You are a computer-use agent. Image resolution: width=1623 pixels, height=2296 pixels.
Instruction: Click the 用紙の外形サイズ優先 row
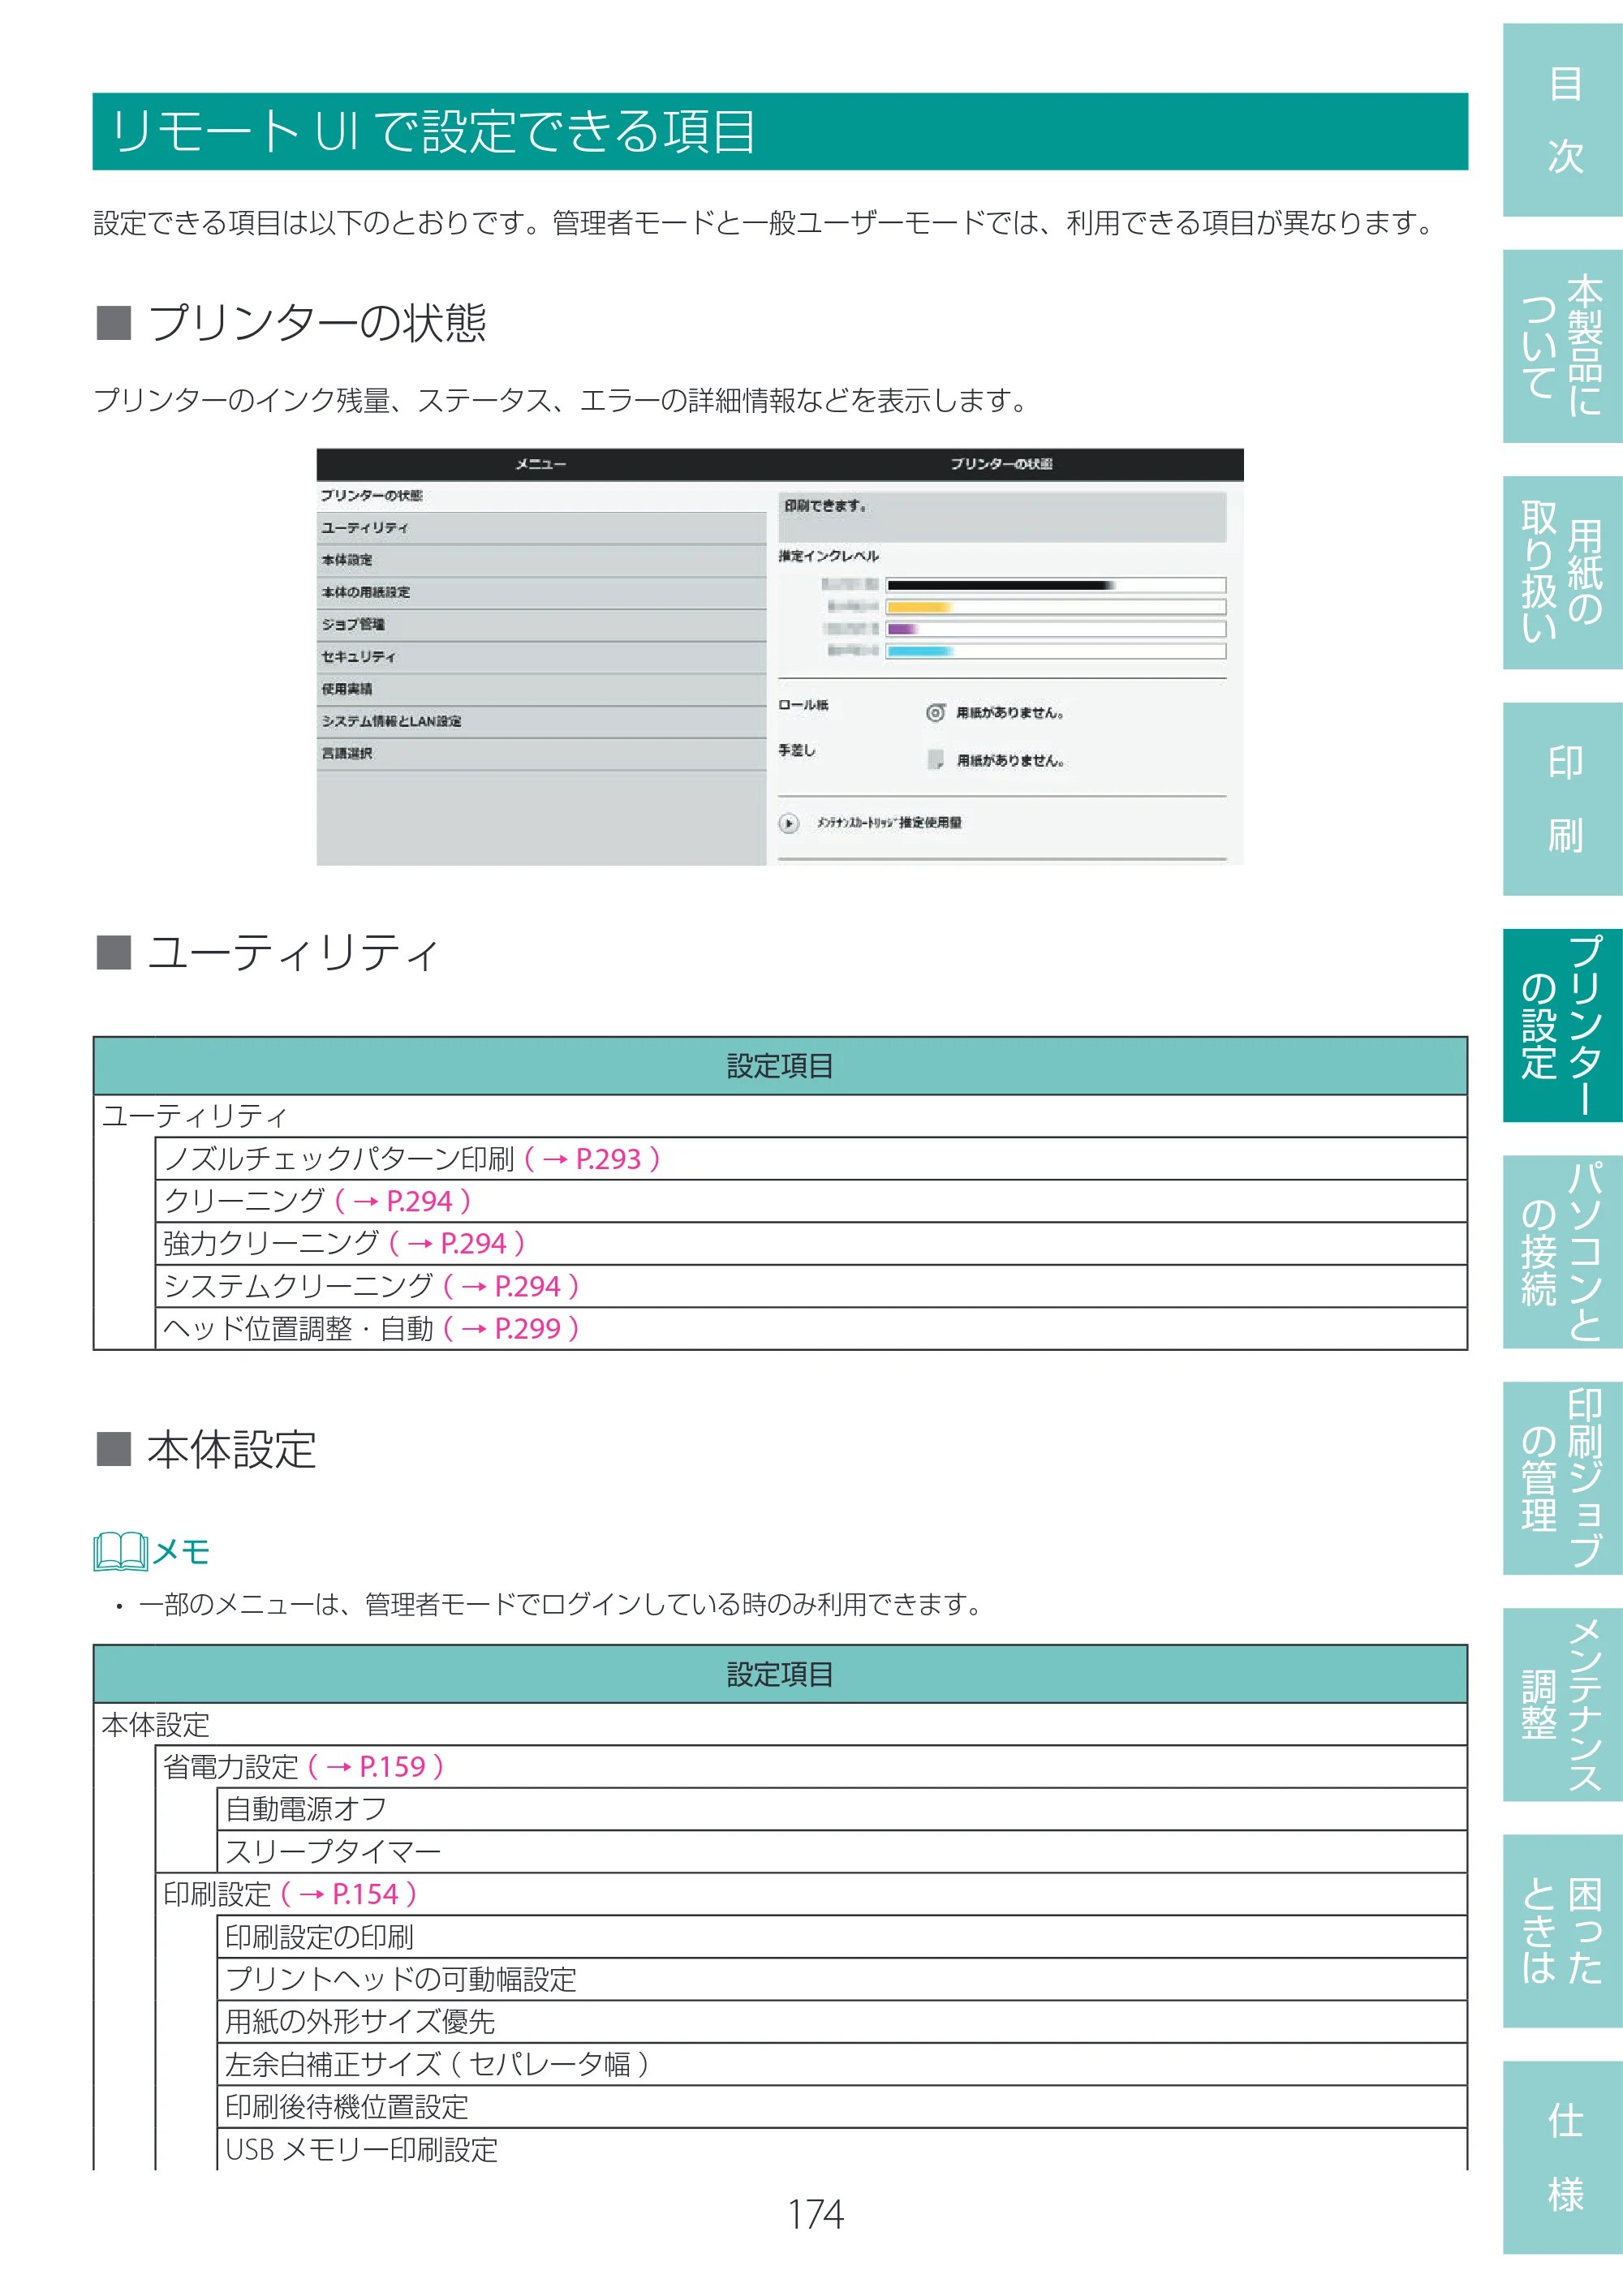click(x=842, y=2022)
